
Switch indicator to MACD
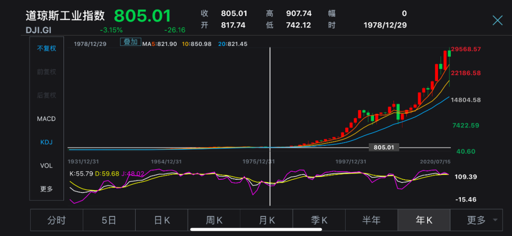(x=46, y=119)
